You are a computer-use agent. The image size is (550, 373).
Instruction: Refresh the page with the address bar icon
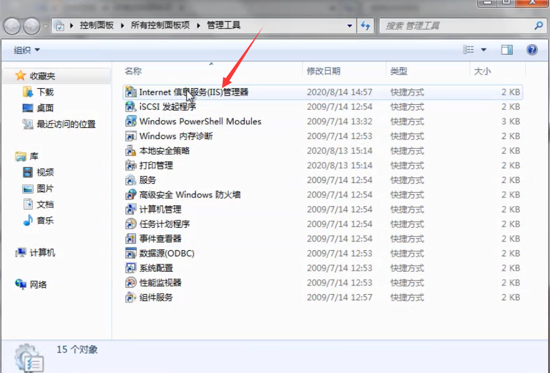[365, 25]
